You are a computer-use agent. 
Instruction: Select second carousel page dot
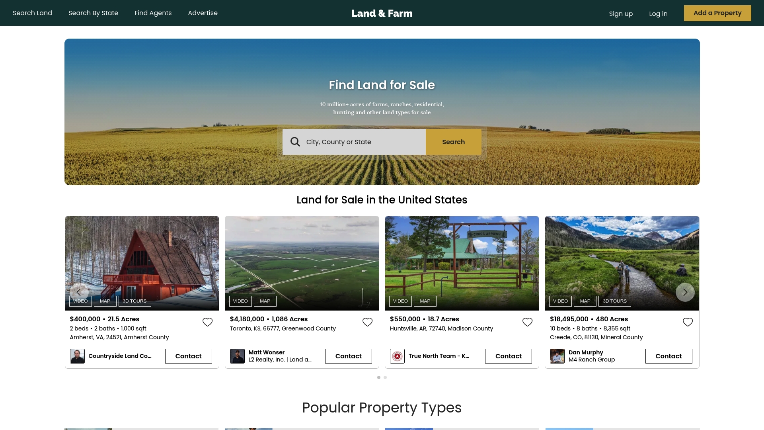point(385,377)
